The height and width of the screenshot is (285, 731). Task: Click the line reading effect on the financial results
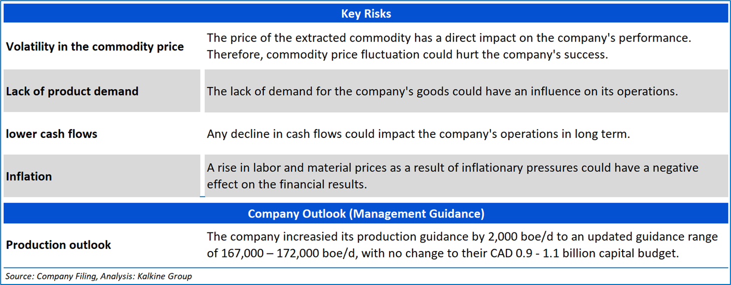(287, 184)
